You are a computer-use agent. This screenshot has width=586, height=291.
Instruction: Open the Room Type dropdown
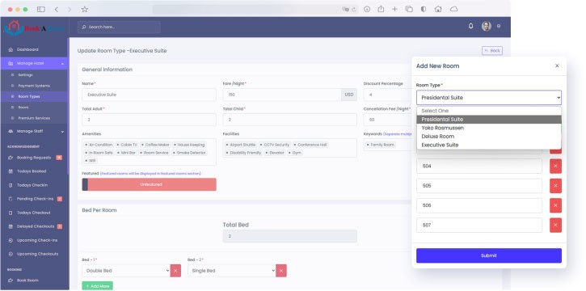pyautogui.click(x=489, y=98)
